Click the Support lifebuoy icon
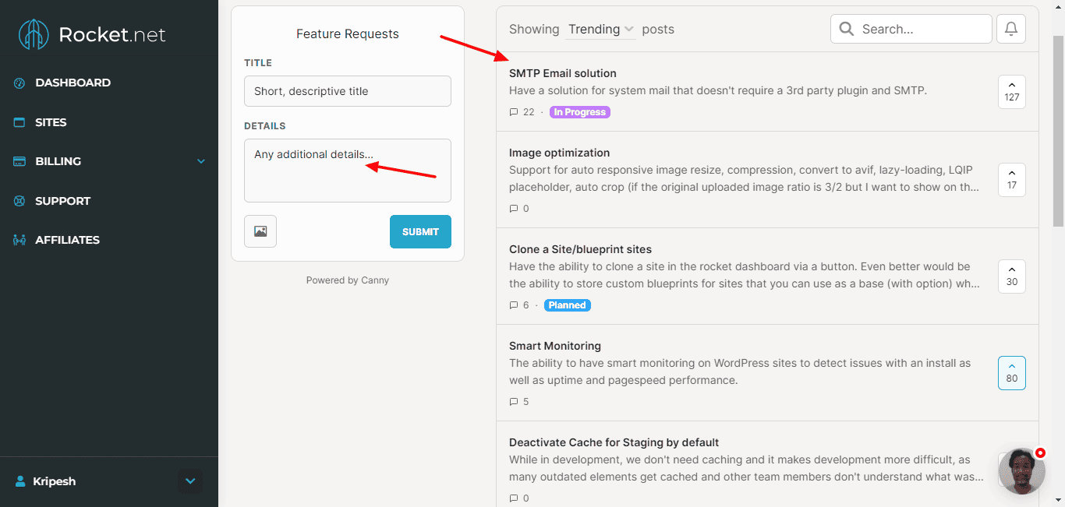 tap(19, 201)
